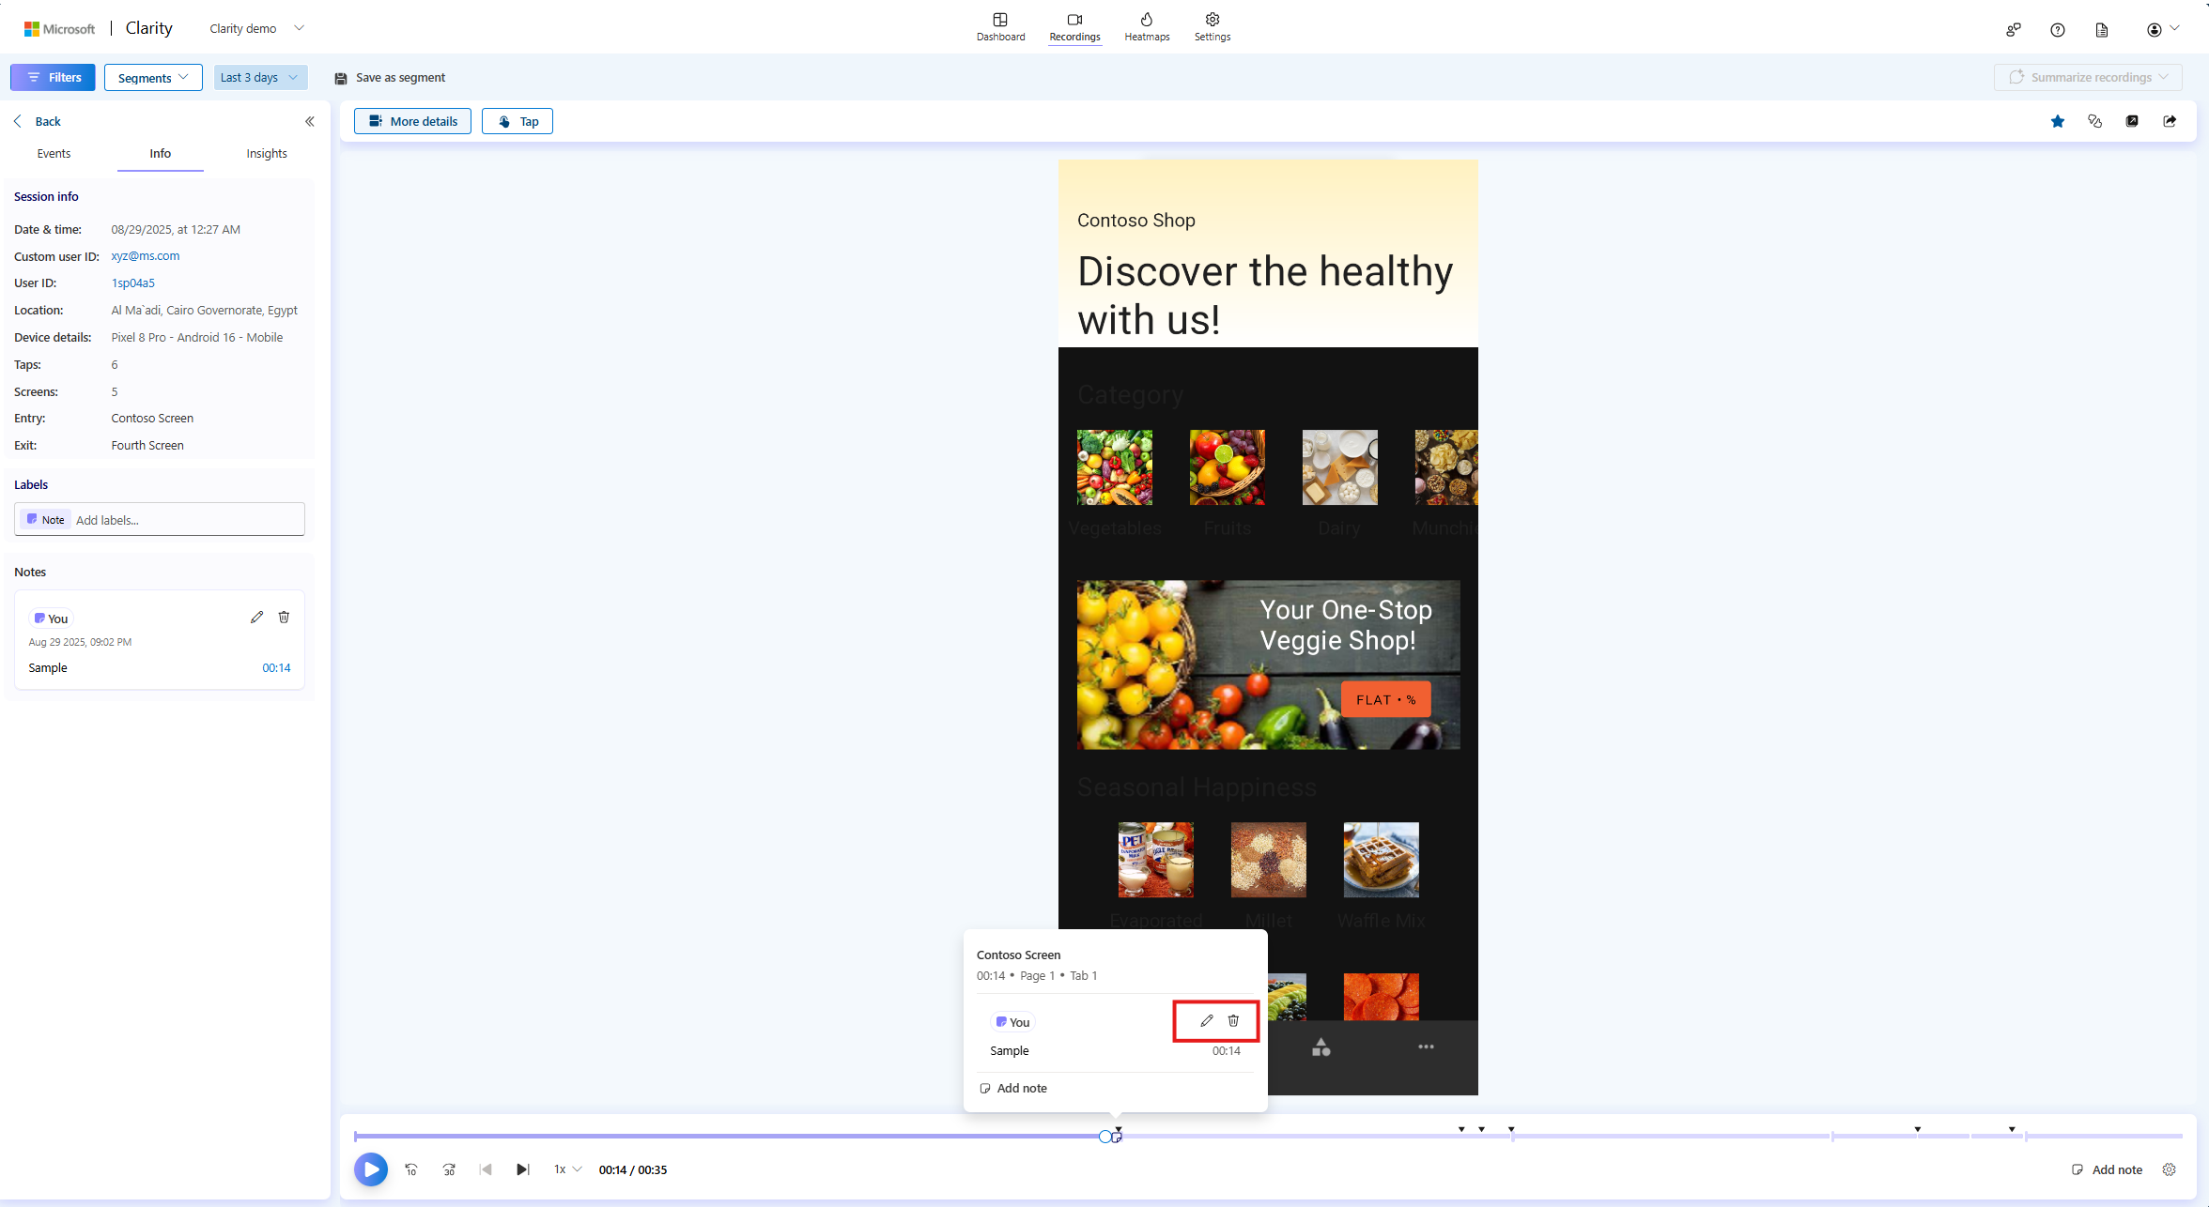Open the Insights tab
Screen dimensions: 2209x1207
click(x=267, y=153)
